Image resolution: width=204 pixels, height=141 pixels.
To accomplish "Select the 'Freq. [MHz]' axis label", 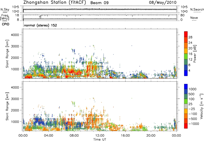I will pos(5,17).
